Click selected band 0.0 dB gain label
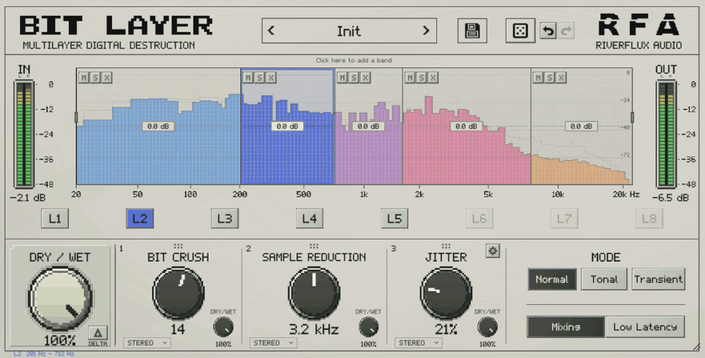This screenshot has width=705, height=358. click(287, 127)
